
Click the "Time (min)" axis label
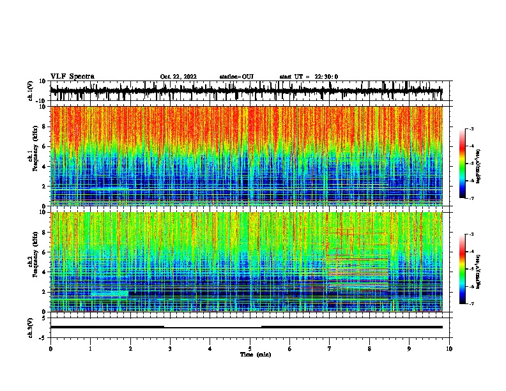click(x=256, y=355)
